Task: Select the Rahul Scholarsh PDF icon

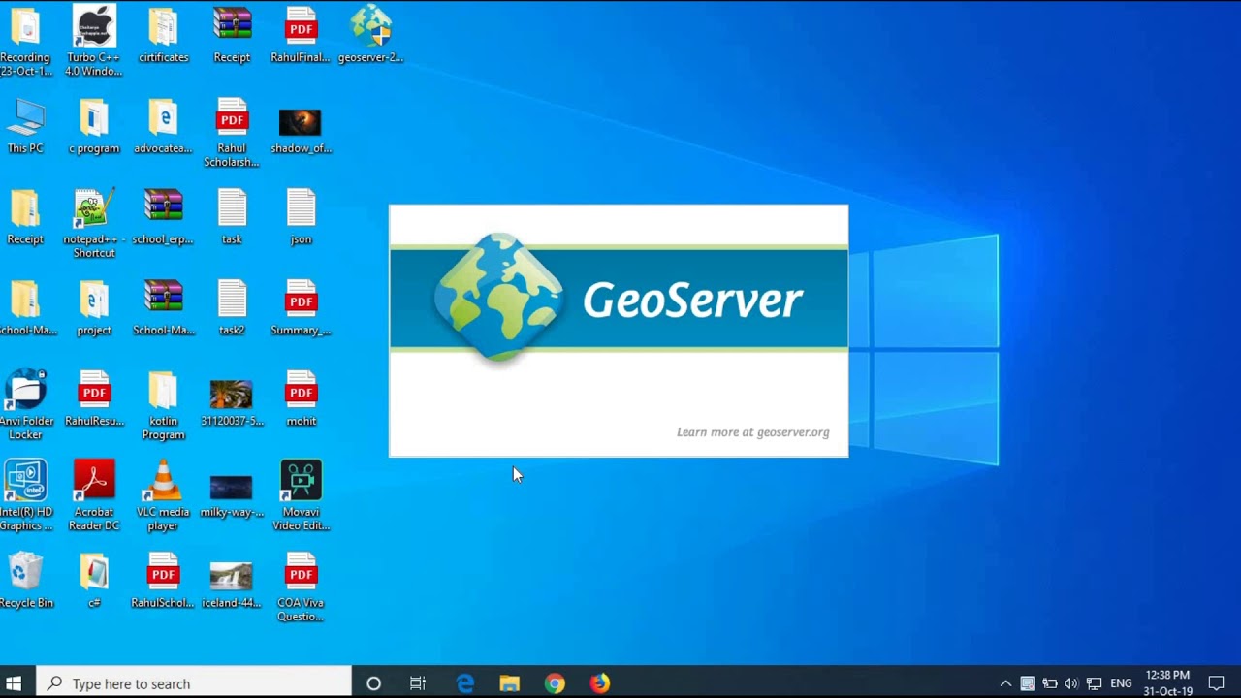Action: 232,118
